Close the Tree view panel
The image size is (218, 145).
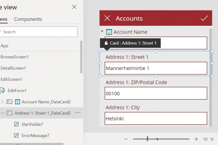74,7
